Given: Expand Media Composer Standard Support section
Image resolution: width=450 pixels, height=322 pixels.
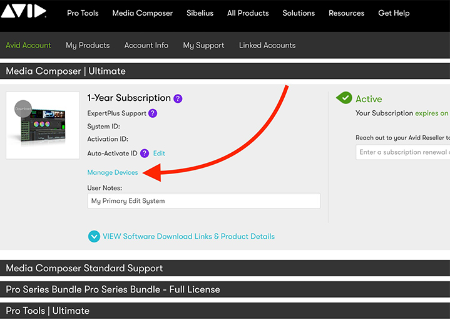Looking at the screenshot, I should click(x=225, y=268).
